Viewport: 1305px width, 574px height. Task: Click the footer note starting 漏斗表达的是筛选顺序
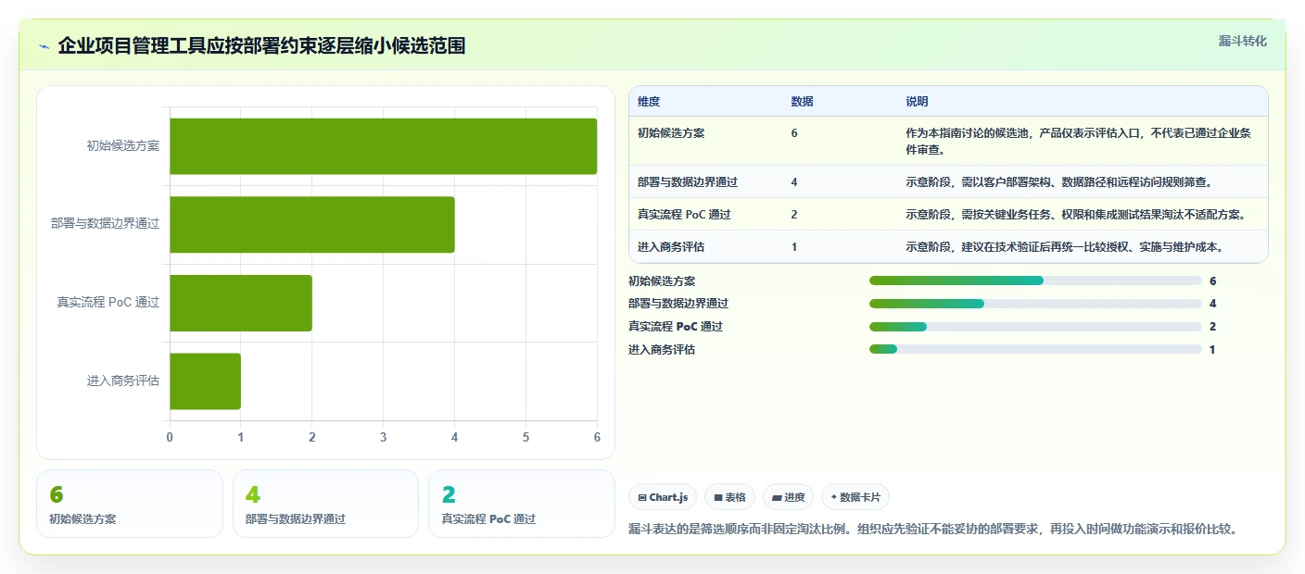pos(933,530)
